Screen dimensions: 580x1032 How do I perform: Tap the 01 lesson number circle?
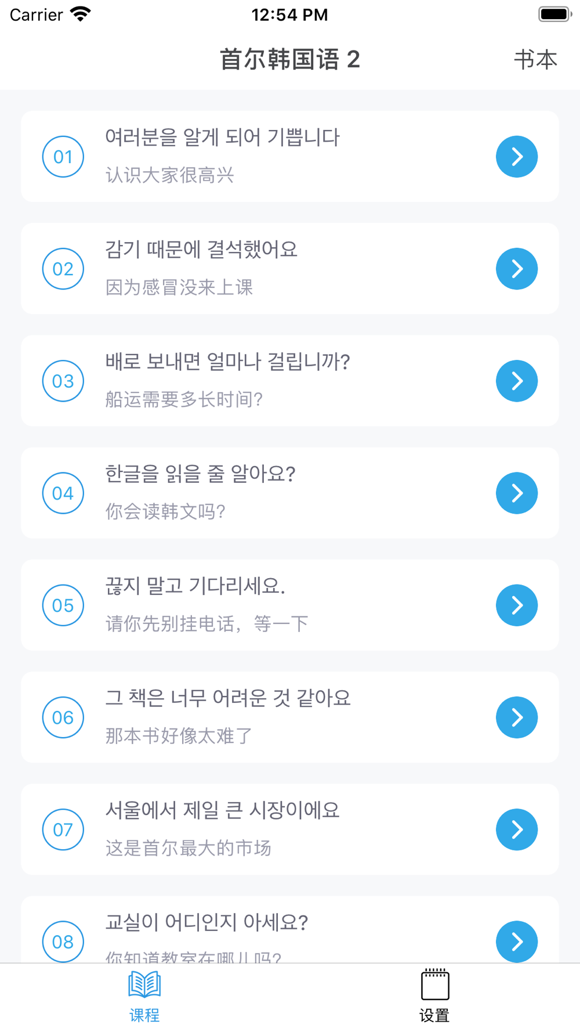pyautogui.click(x=63, y=157)
